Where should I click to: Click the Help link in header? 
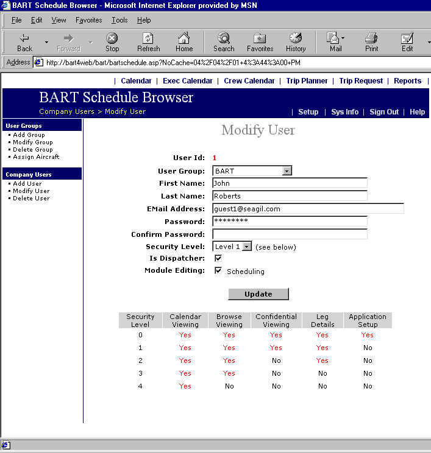pyautogui.click(x=417, y=112)
